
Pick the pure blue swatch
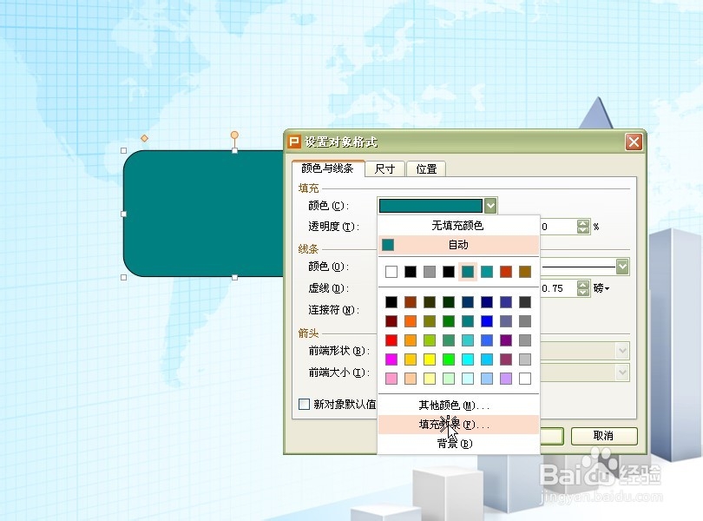[487, 321]
